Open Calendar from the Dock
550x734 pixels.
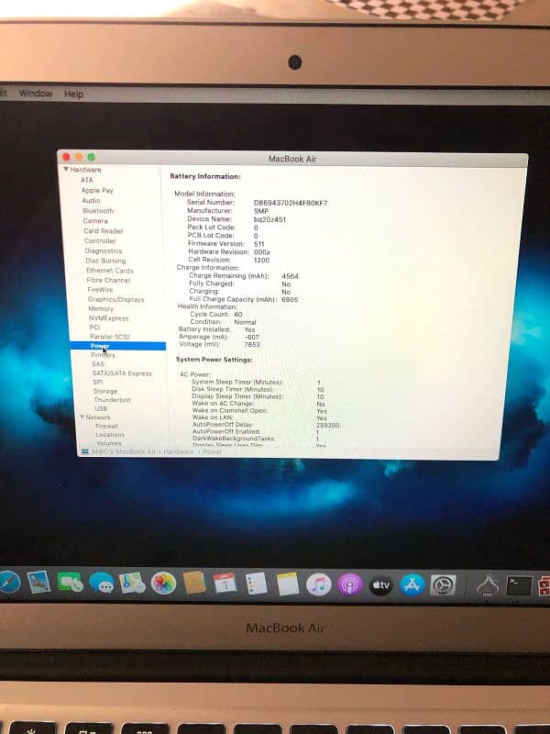225,584
